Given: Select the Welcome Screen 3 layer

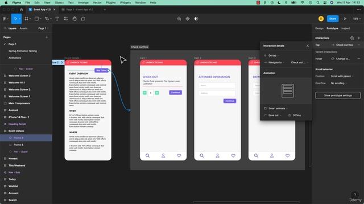Looking at the screenshot, I should click(x=19, y=75).
